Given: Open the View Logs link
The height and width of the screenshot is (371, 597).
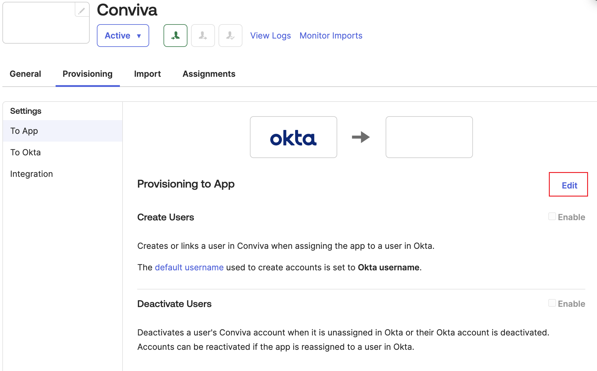Looking at the screenshot, I should [271, 36].
